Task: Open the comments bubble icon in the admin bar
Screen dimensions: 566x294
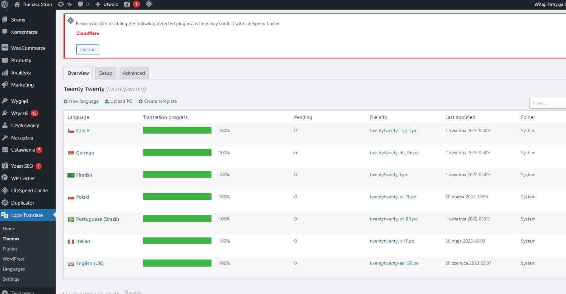Action: (x=80, y=4)
